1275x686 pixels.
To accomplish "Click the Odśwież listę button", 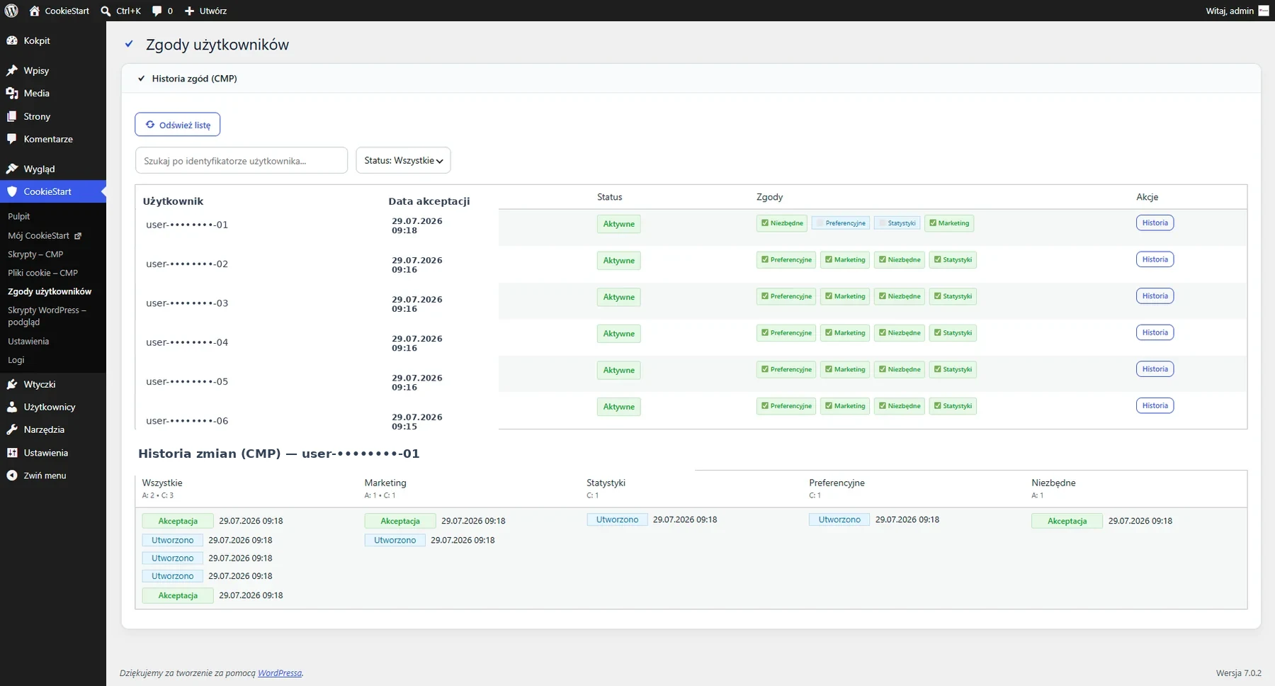I will click(178, 125).
